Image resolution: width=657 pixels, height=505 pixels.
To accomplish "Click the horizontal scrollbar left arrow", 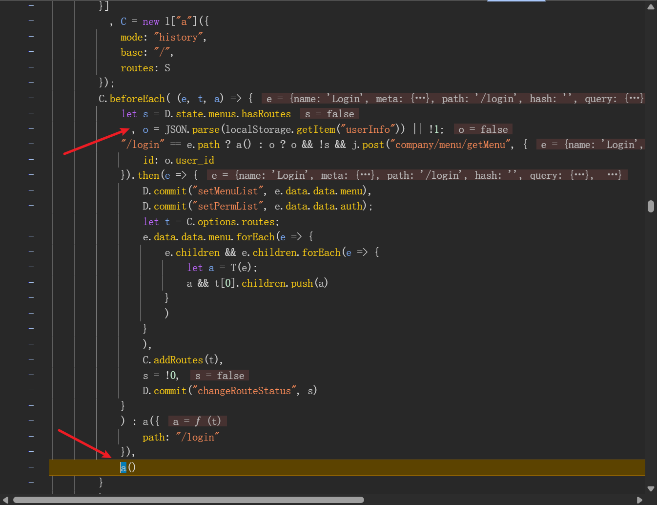I will click(x=6, y=500).
